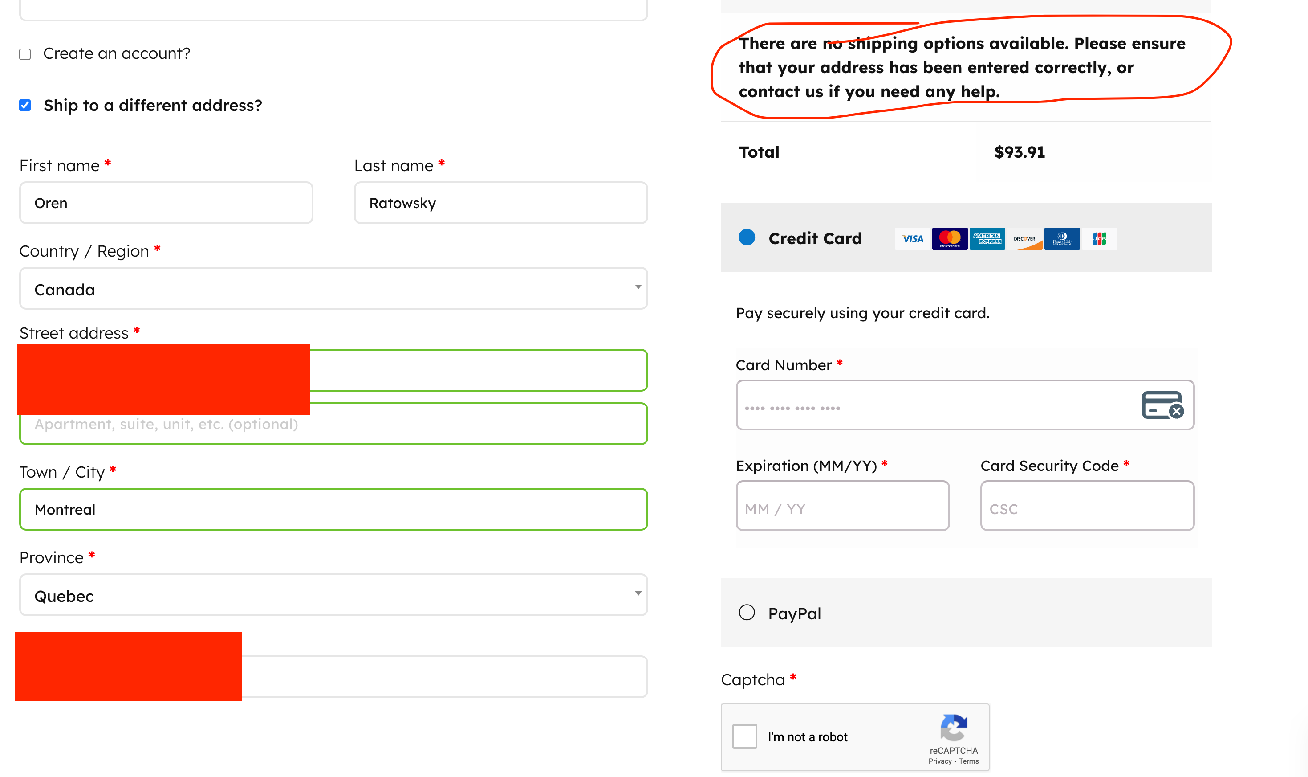Open the Country / Region dropdown
The height and width of the screenshot is (777, 1308).
click(x=333, y=289)
